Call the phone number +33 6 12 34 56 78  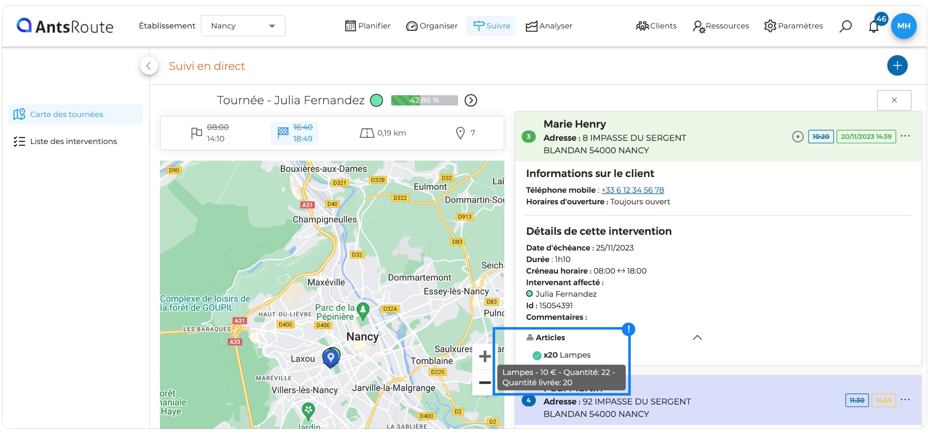coord(633,190)
